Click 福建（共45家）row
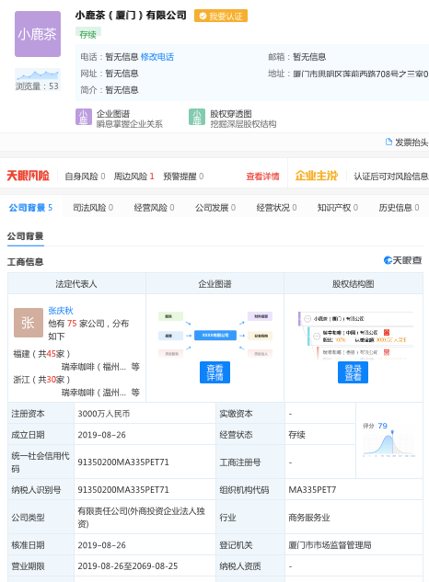The width and height of the screenshot is (429, 582). click(41, 354)
